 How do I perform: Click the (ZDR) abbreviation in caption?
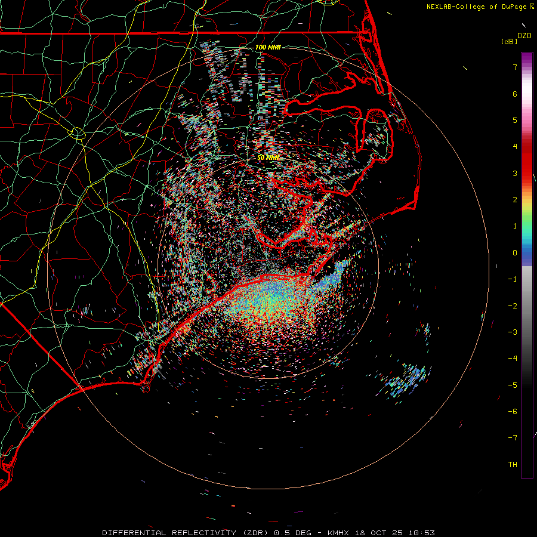(x=255, y=533)
